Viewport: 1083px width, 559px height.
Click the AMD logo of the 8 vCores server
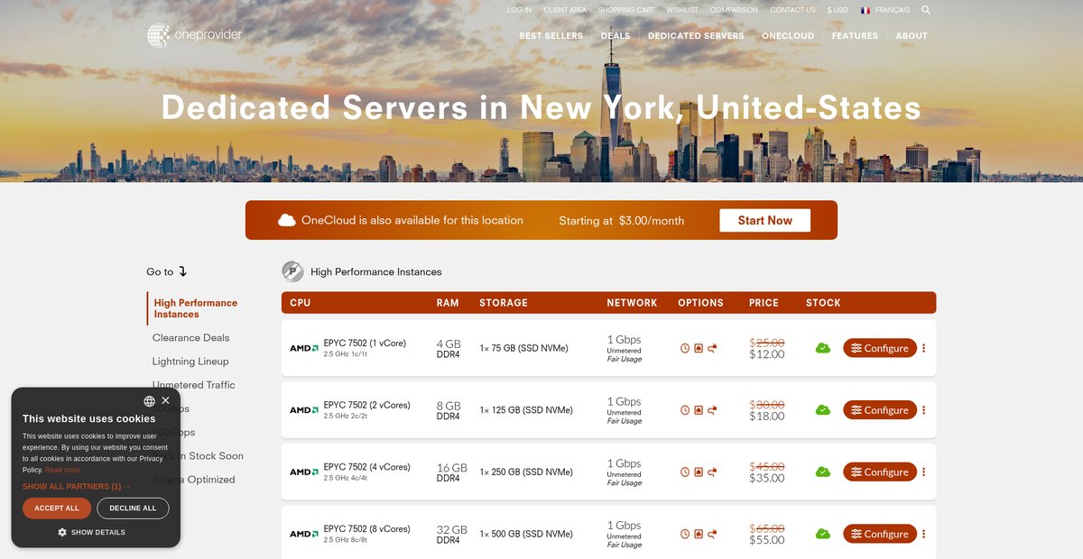pyautogui.click(x=304, y=534)
